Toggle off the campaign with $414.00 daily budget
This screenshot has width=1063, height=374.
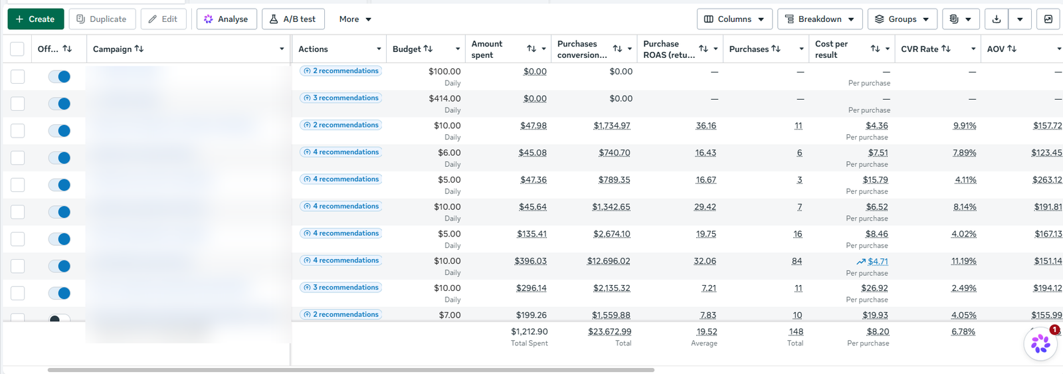click(59, 104)
